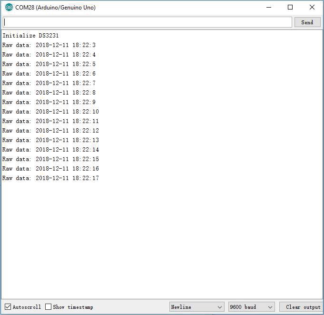324x315 pixels.
Task: Click the line ending in 18:22:17
Action: click(x=50, y=178)
